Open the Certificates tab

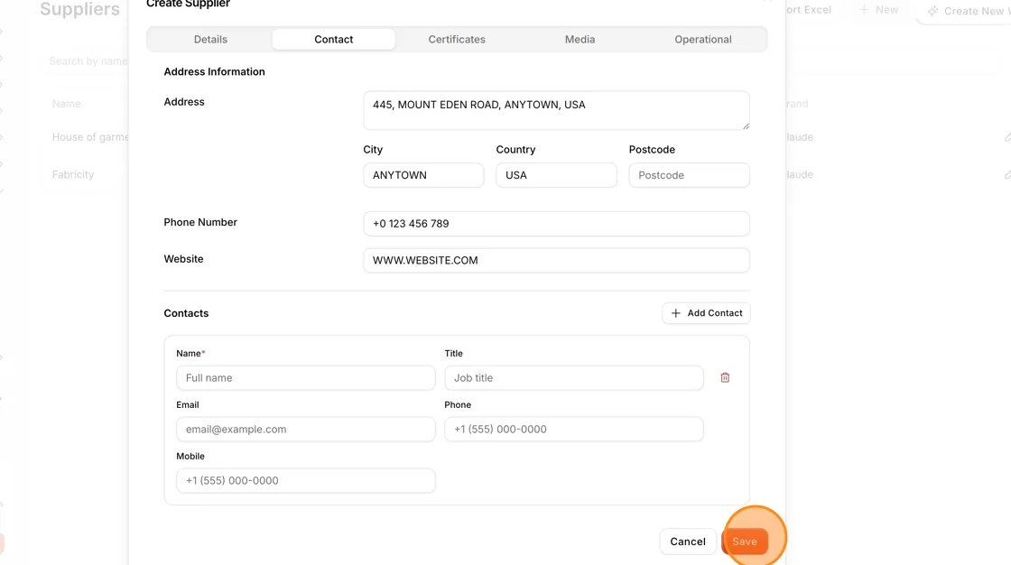pos(457,40)
